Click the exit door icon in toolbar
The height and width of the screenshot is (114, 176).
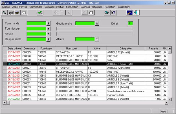(x=136, y=13)
